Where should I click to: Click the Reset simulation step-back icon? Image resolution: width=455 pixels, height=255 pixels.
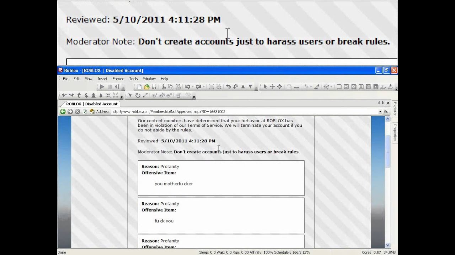[x=117, y=87]
